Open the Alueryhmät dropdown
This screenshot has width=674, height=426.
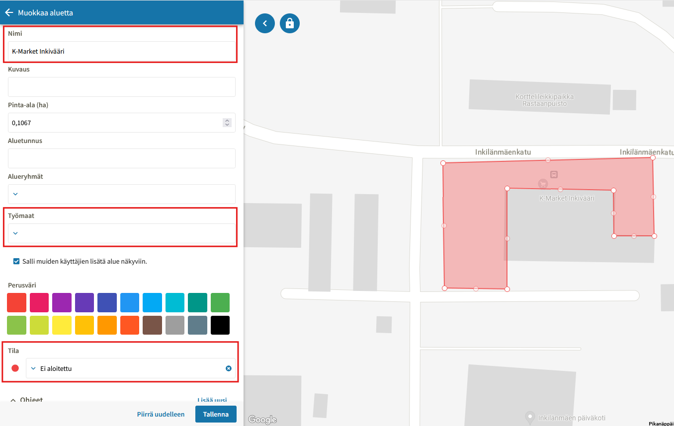click(x=122, y=194)
